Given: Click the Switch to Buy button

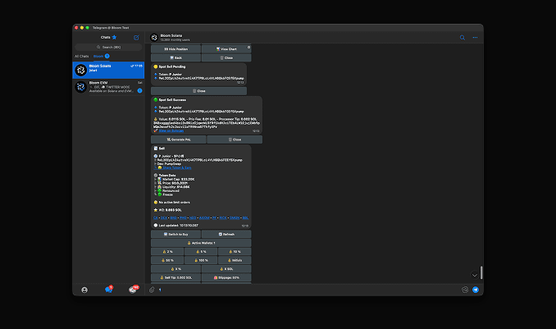Looking at the screenshot, I should pyautogui.click(x=175, y=234).
